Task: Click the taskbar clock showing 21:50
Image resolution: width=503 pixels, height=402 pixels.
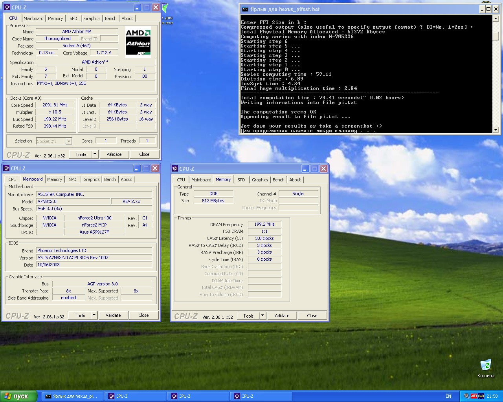Action: point(492,396)
